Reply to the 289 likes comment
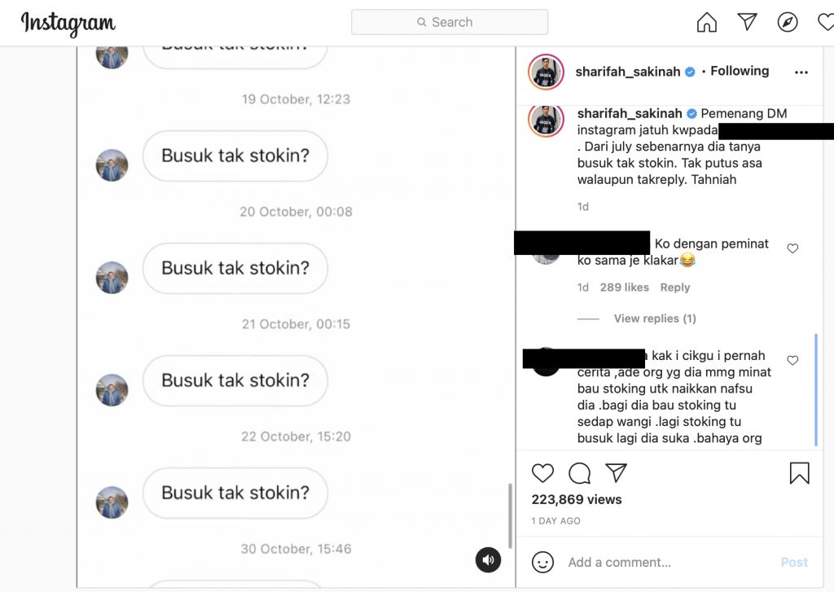The height and width of the screenshot is (592, 834). click(x=675, y=287)
